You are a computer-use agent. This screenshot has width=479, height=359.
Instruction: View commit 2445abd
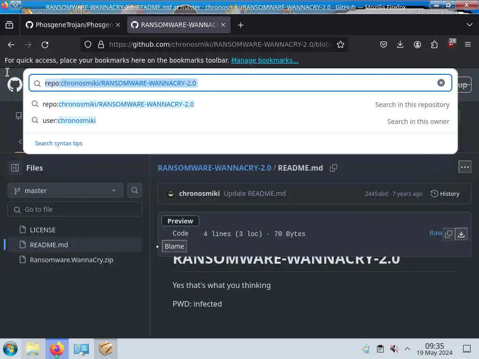point(376,194)
